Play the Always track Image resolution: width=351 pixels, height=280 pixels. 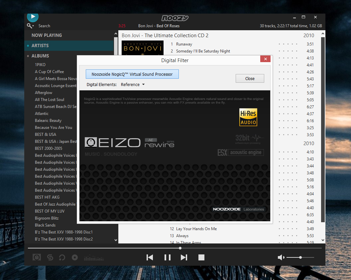[x=182, y=236]
